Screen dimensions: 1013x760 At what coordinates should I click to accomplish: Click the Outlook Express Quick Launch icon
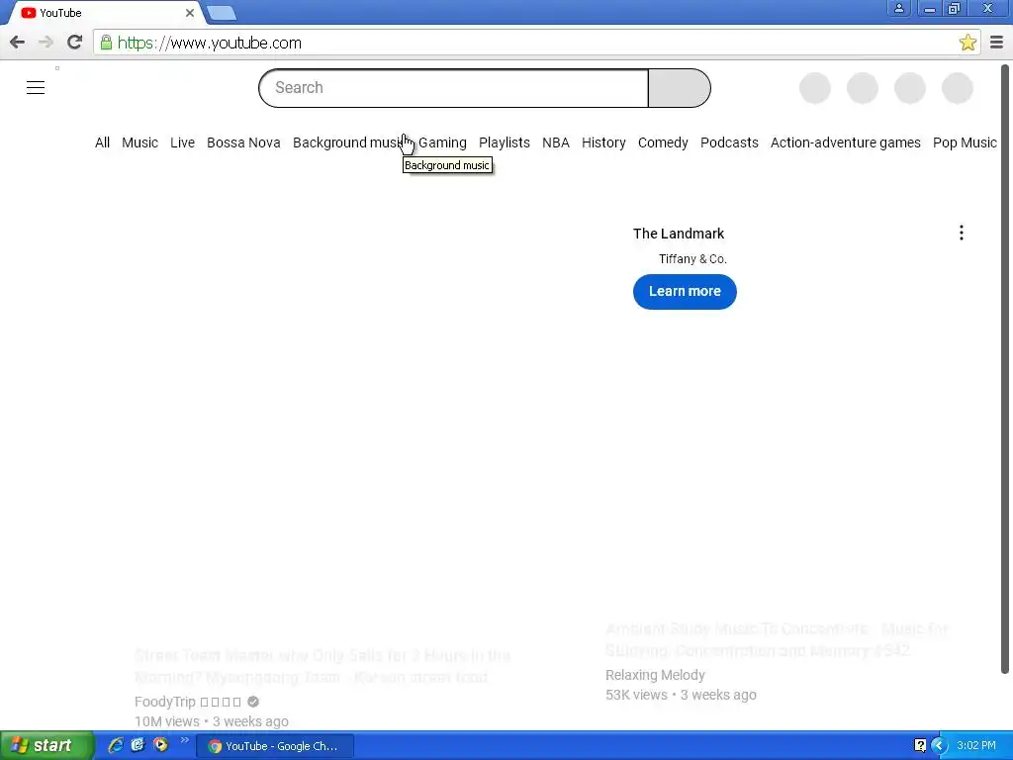138,745
